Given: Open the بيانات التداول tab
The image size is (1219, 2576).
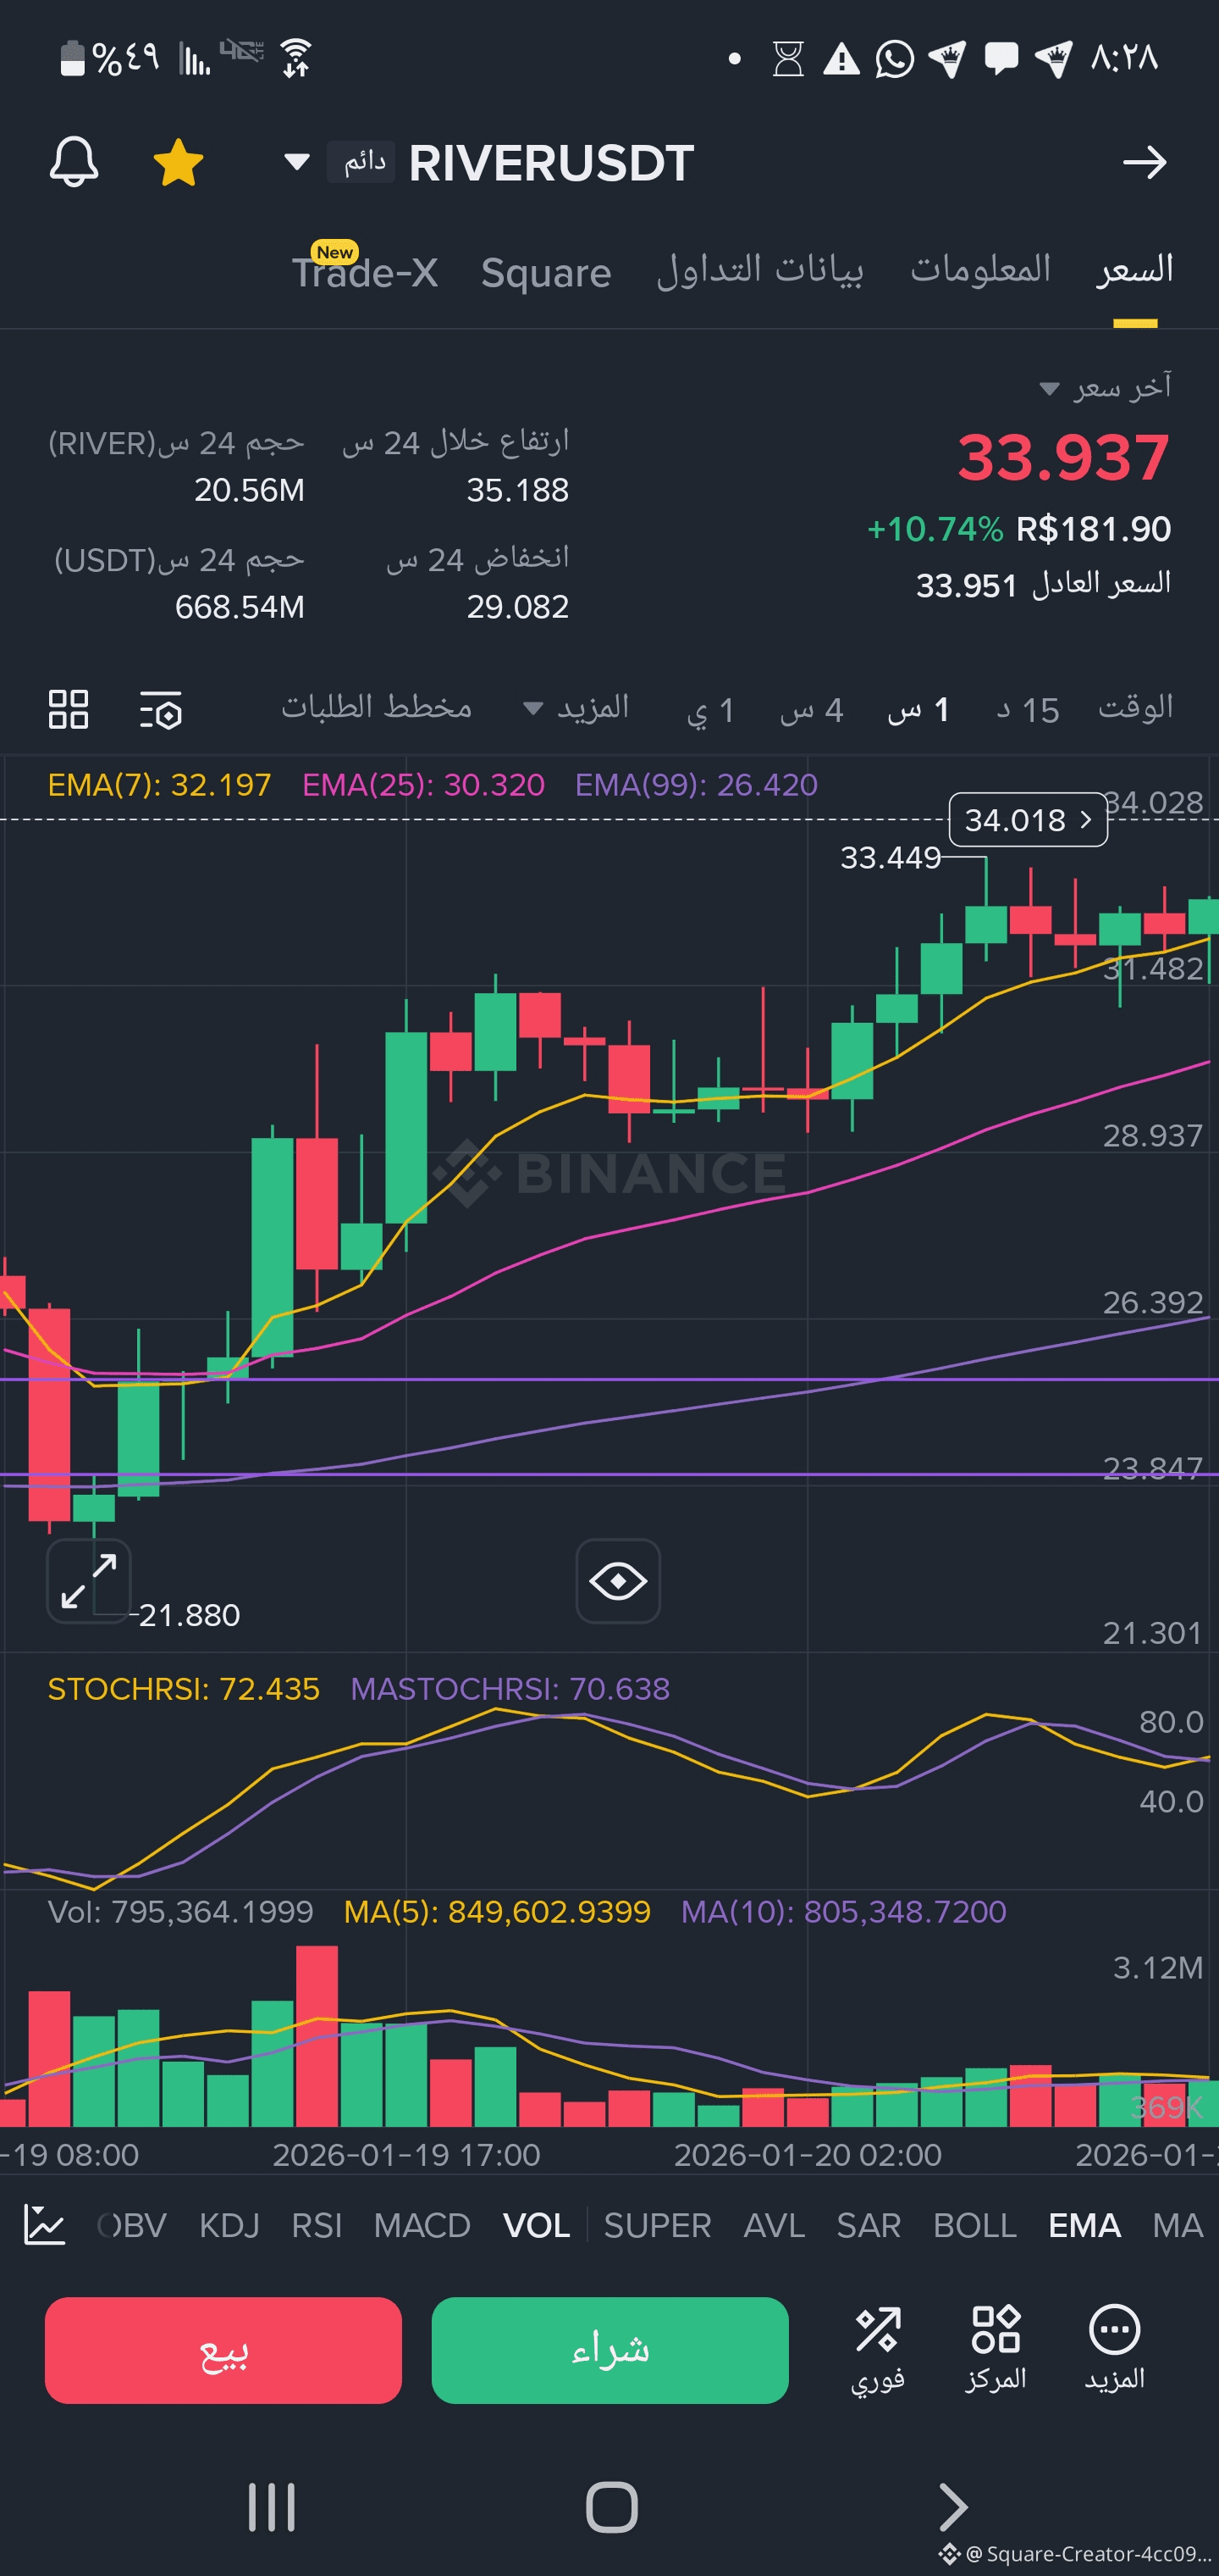Looking at the screenshot, I should point(760,270).
